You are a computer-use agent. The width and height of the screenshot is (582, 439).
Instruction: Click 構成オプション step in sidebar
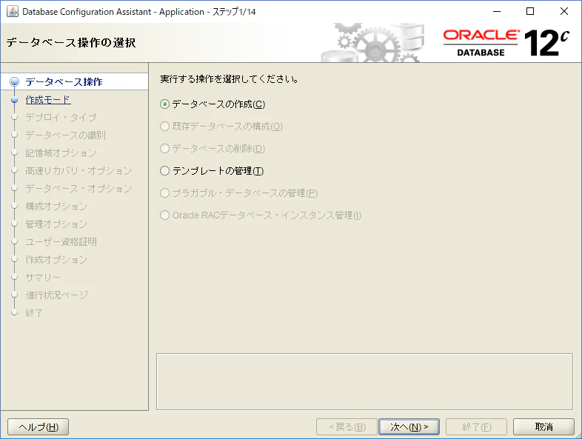pos(56,207)
